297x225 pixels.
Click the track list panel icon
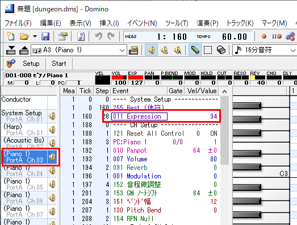pyautogui.click(x=133, y=50)
